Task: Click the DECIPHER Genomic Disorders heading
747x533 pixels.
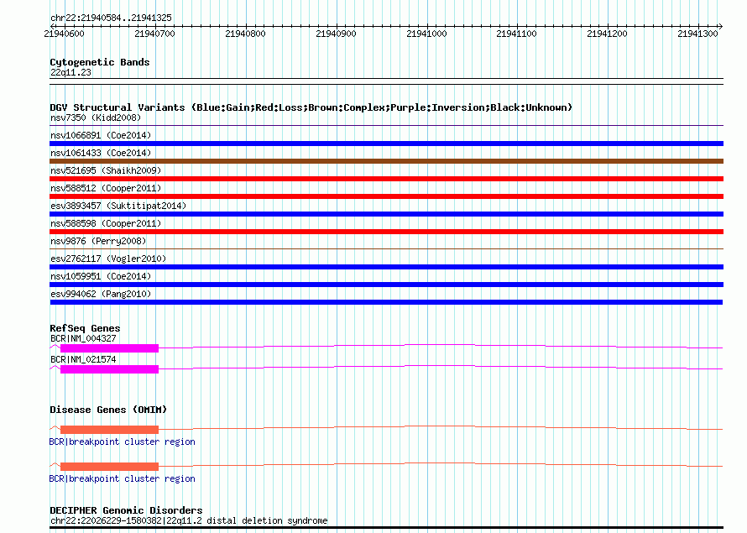Action: 126,510
